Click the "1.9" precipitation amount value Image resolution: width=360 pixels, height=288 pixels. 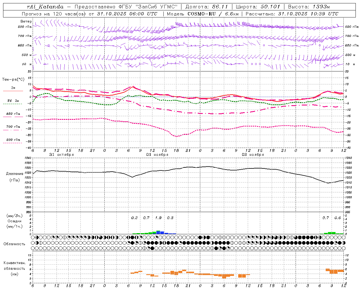coord(158,218)
